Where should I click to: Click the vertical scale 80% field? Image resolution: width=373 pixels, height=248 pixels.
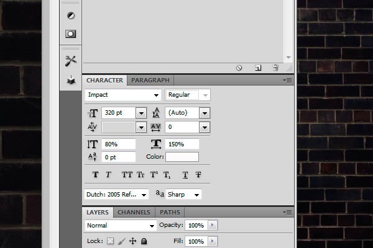coord(118,144)
